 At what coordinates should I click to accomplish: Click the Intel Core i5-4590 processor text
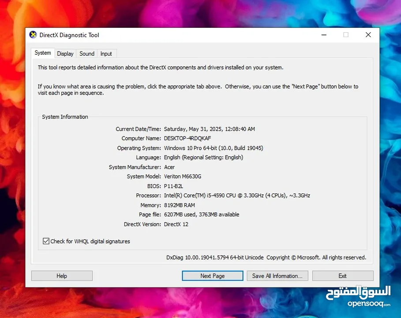click(x=237, y=196)
